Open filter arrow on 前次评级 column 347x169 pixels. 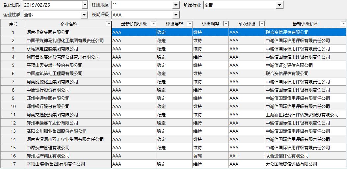(x=262, y=24)
